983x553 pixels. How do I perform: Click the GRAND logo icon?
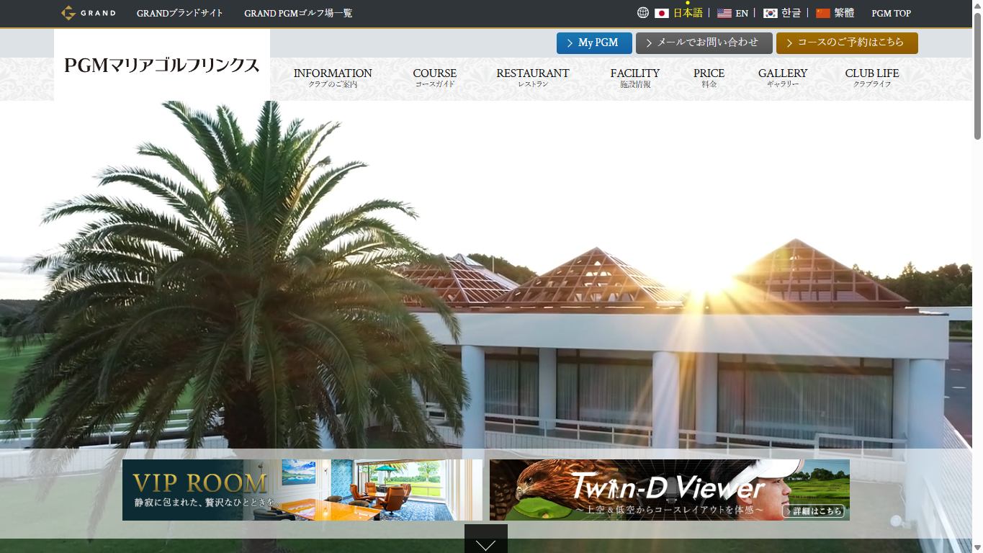tap(88, 13)
